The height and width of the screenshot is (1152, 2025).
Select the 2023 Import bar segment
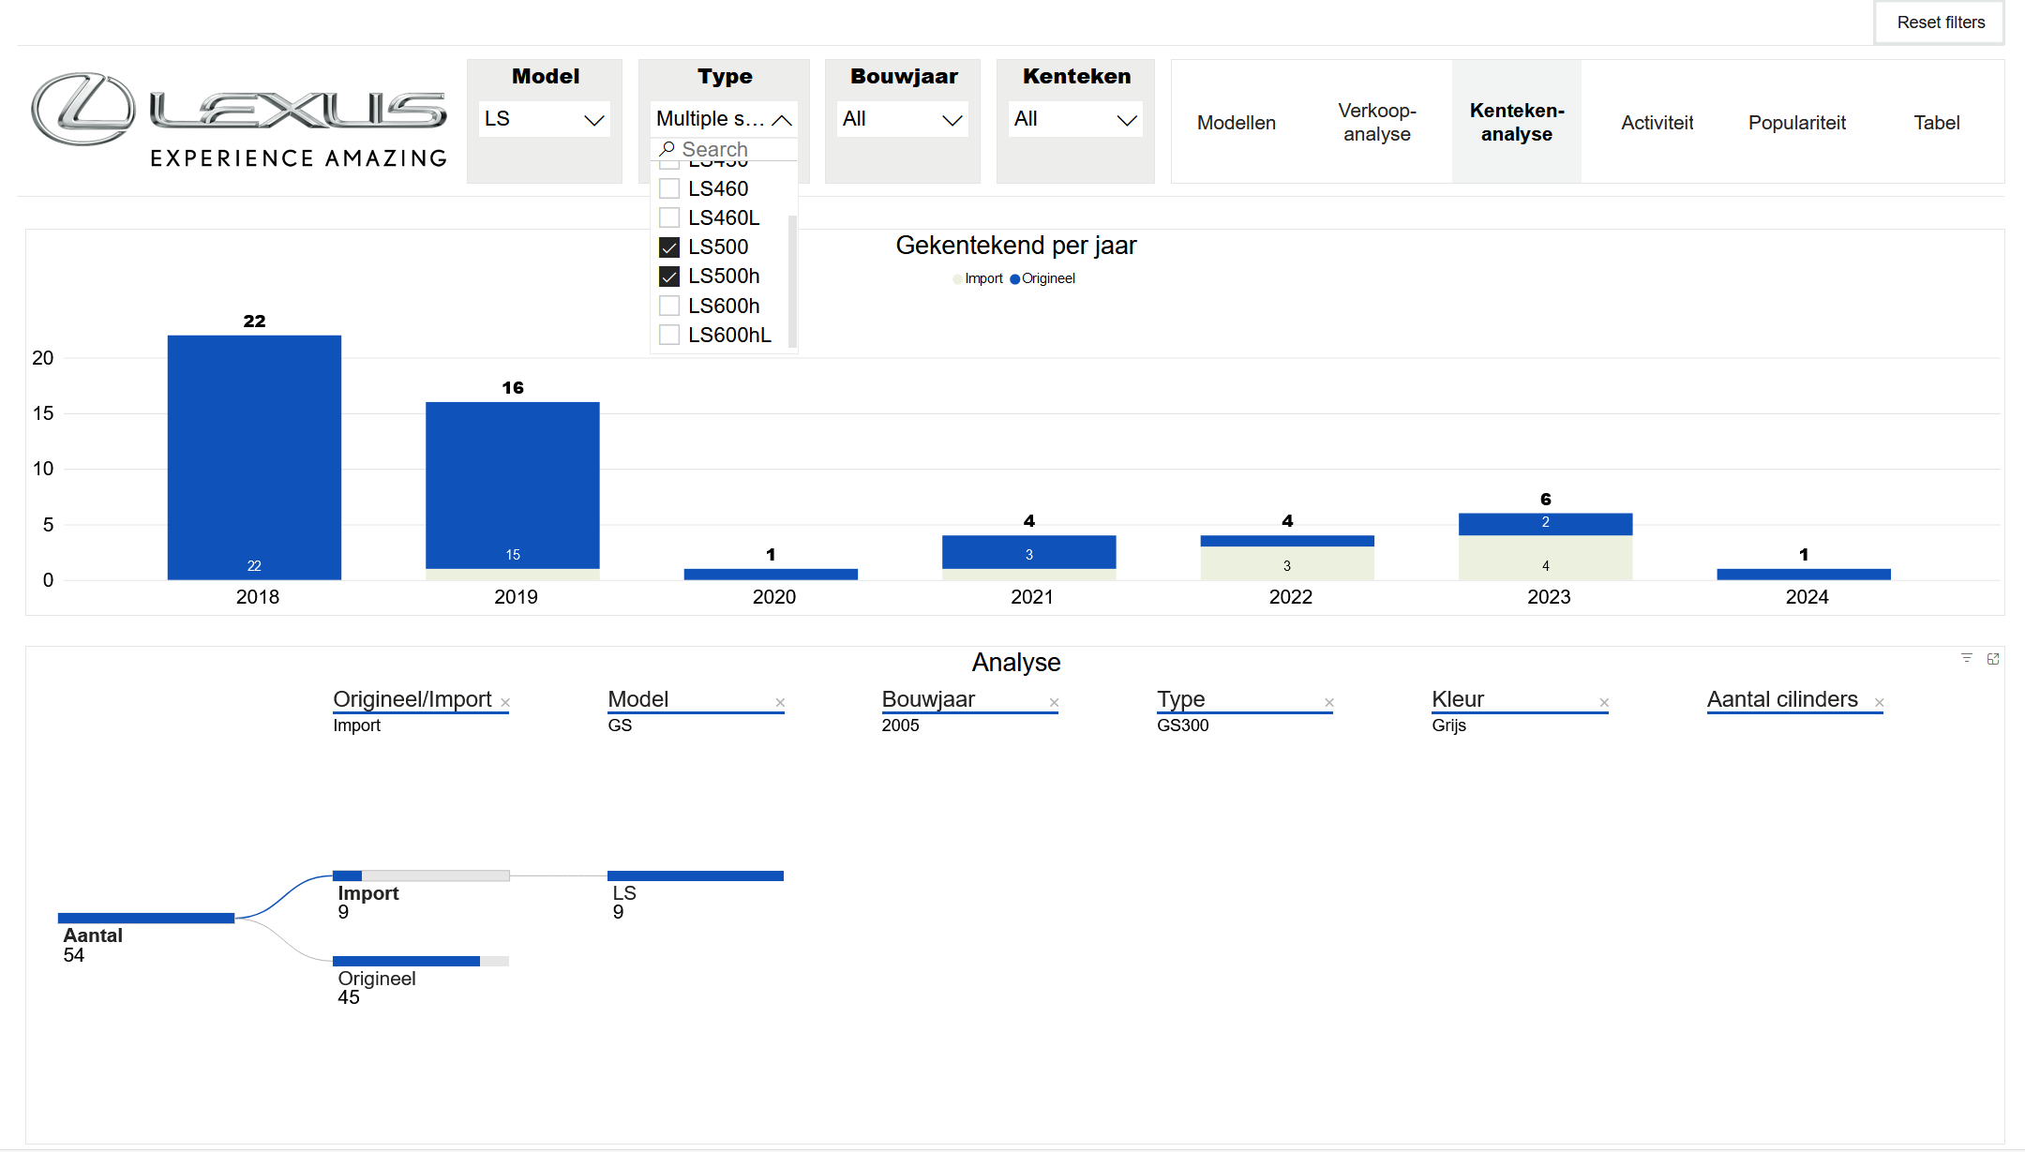[x=1546, y=558]
